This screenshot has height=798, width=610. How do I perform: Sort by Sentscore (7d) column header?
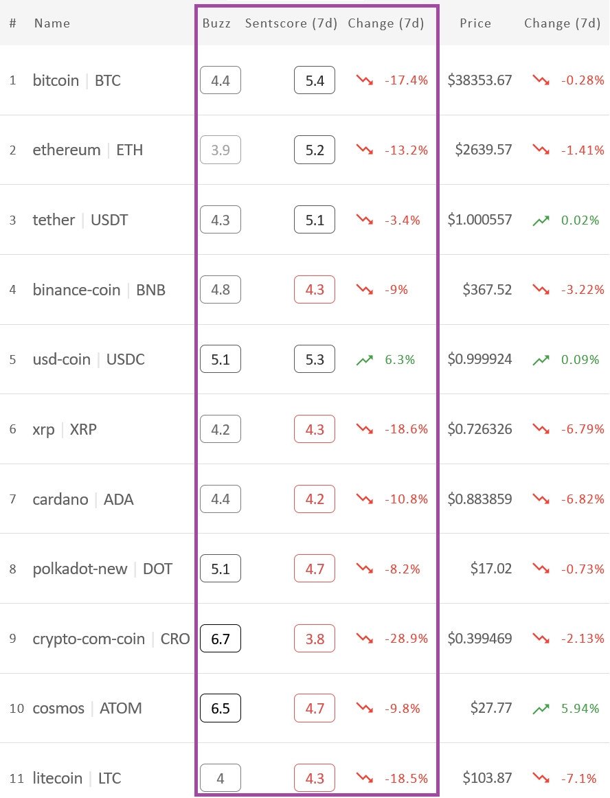291,23
